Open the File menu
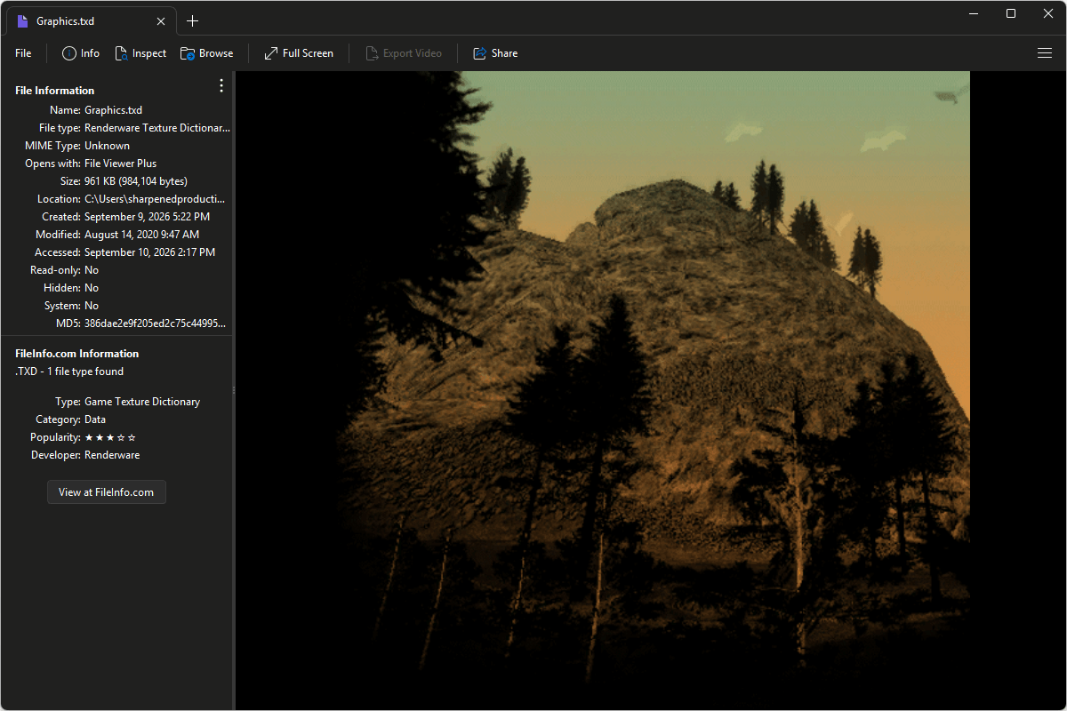This screenshot has width=1067, height=711. click(23, 53)
